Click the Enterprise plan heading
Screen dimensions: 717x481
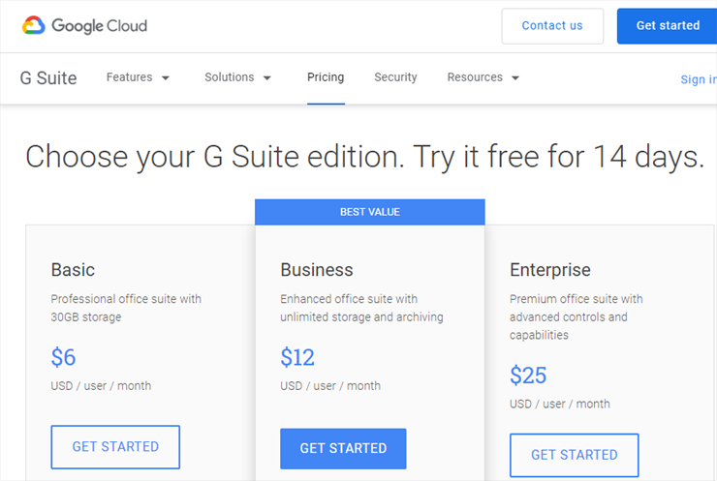550,270
